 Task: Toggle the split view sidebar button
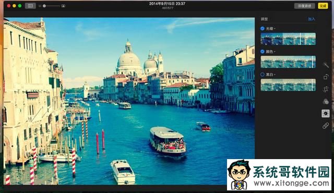click(x=30, y=6)
